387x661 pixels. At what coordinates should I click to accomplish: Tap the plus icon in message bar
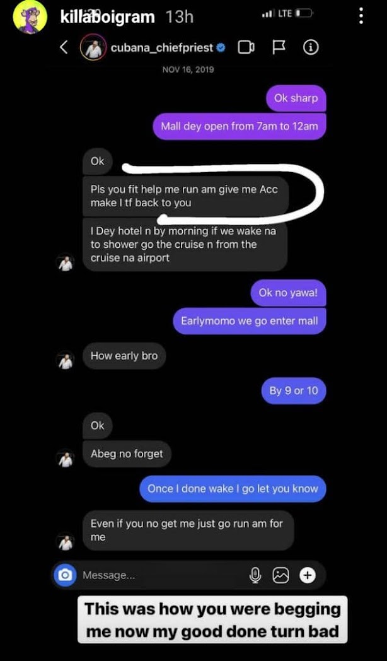tap(308, 575)
